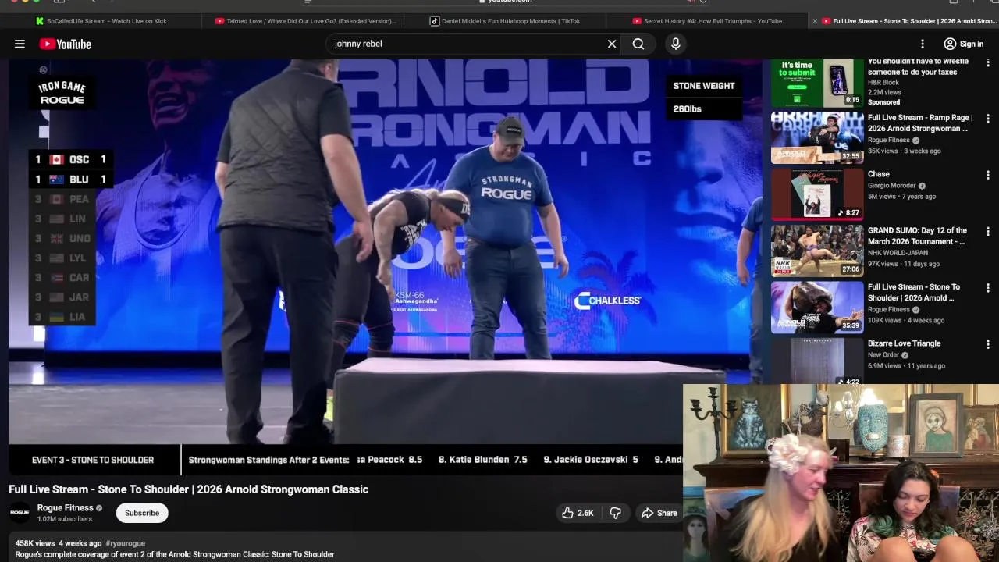Open options menu for Ramp Rage video
The image size is (999, 562).
[988, 119]
